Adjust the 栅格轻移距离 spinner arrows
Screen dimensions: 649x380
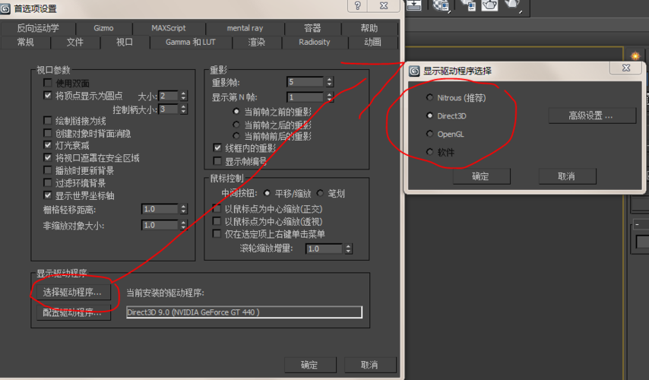tap(183, 209)
